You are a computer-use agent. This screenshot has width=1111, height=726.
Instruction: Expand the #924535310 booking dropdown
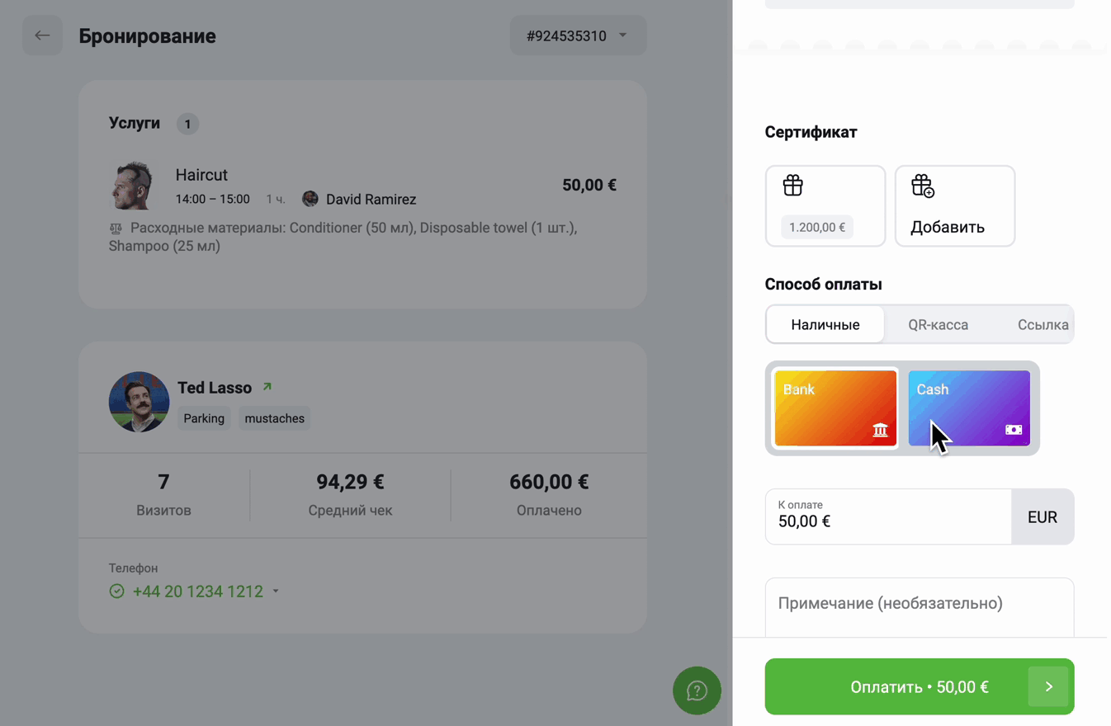578,35
